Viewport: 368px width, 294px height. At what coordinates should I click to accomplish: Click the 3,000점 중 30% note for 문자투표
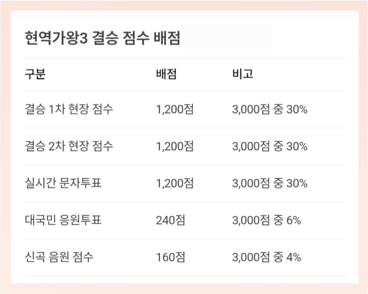[270, 183]
